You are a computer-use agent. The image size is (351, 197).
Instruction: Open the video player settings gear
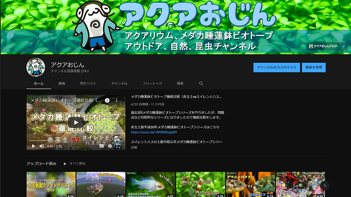(110, 146)
